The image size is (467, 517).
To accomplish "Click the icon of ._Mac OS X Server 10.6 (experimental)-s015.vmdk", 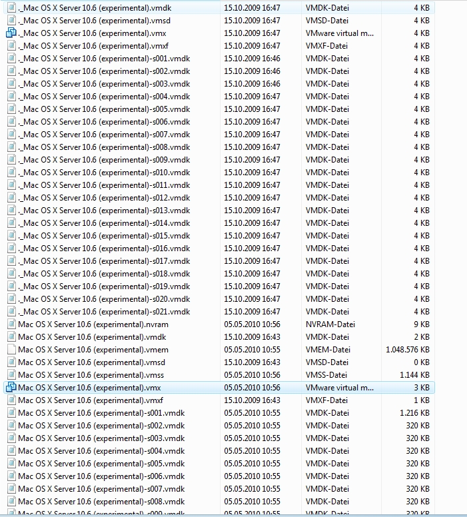I will point(11,236).
